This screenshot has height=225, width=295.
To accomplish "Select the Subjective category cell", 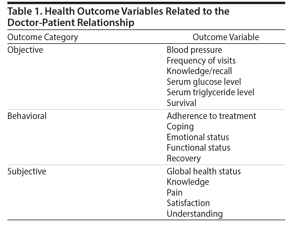I will [27, 171].
